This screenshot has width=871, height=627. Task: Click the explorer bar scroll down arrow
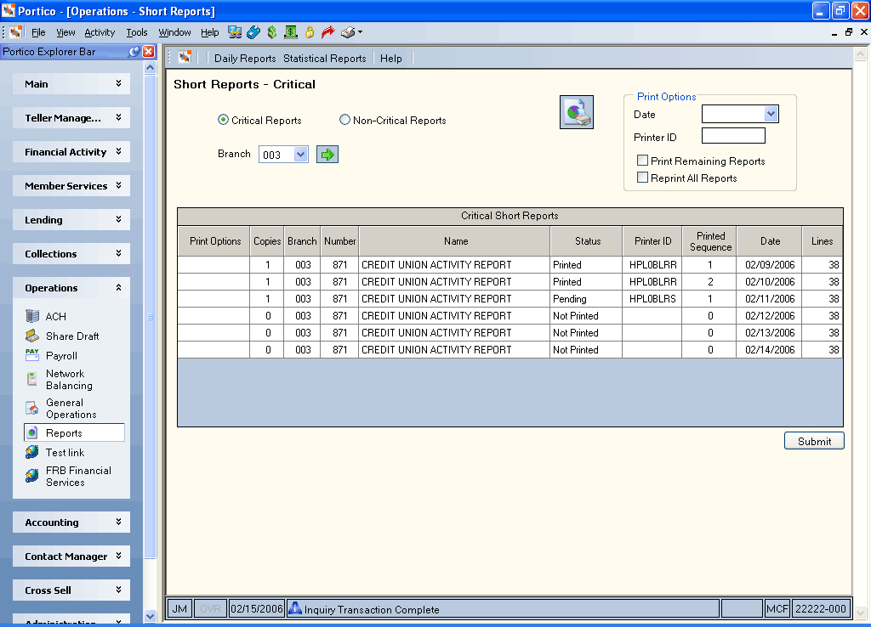click(x=150, y=616)
